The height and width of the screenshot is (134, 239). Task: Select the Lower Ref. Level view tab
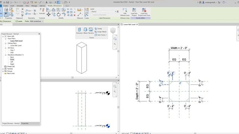(129, 24)
